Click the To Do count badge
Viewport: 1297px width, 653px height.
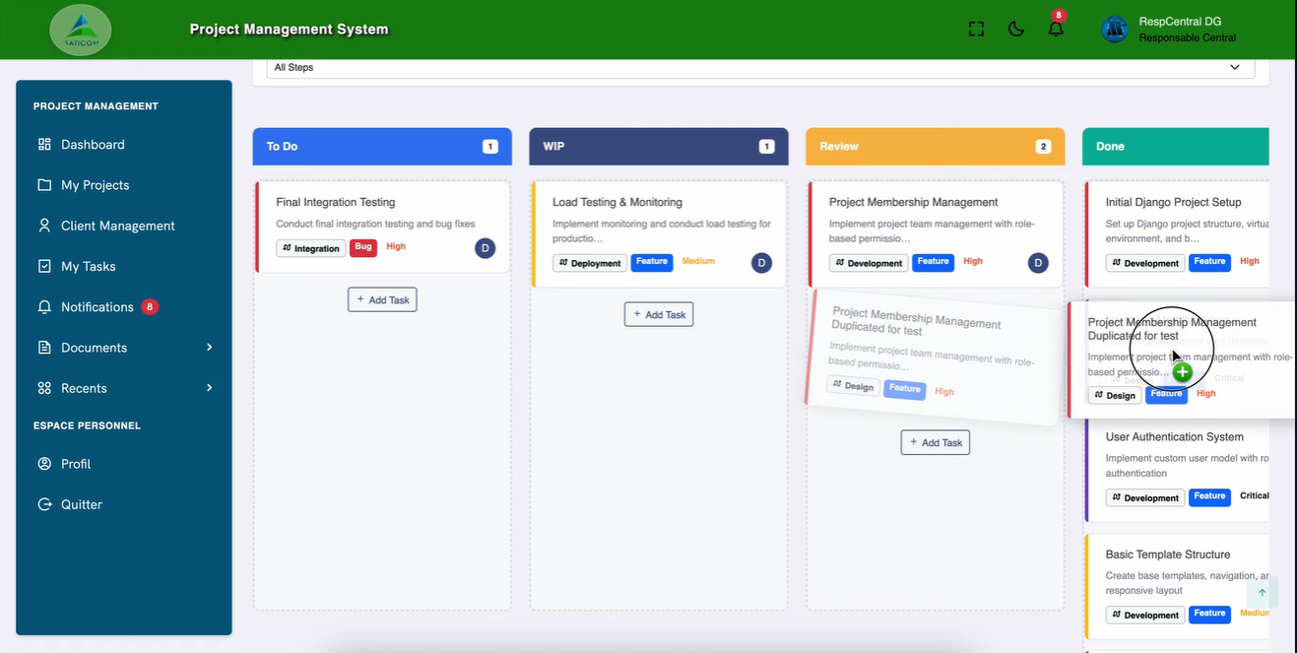click(x=490, y=147)
